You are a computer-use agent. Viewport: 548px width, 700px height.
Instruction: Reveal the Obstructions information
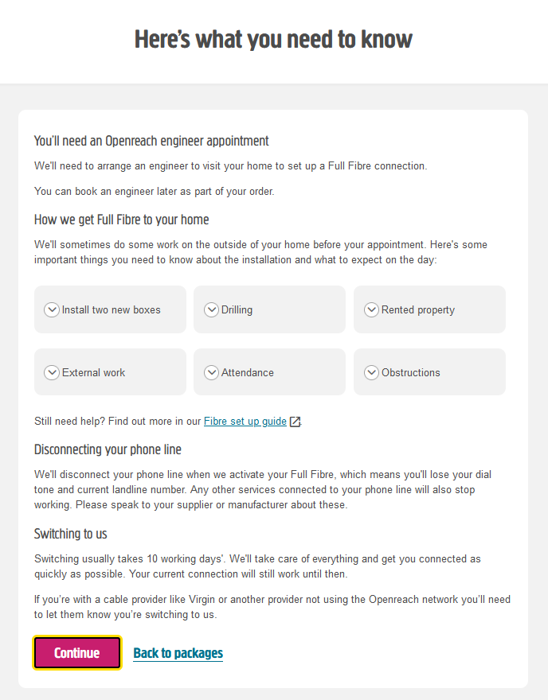point(410,372)
